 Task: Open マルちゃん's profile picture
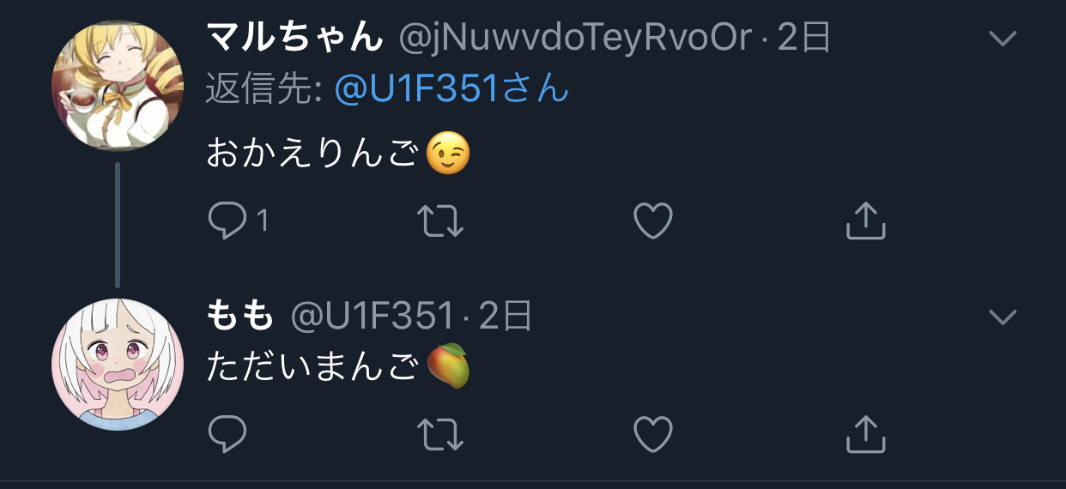click(118, 84)
